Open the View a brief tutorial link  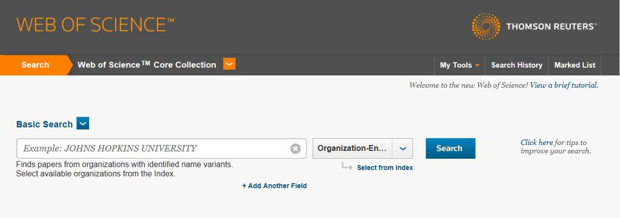click(564, 85)
